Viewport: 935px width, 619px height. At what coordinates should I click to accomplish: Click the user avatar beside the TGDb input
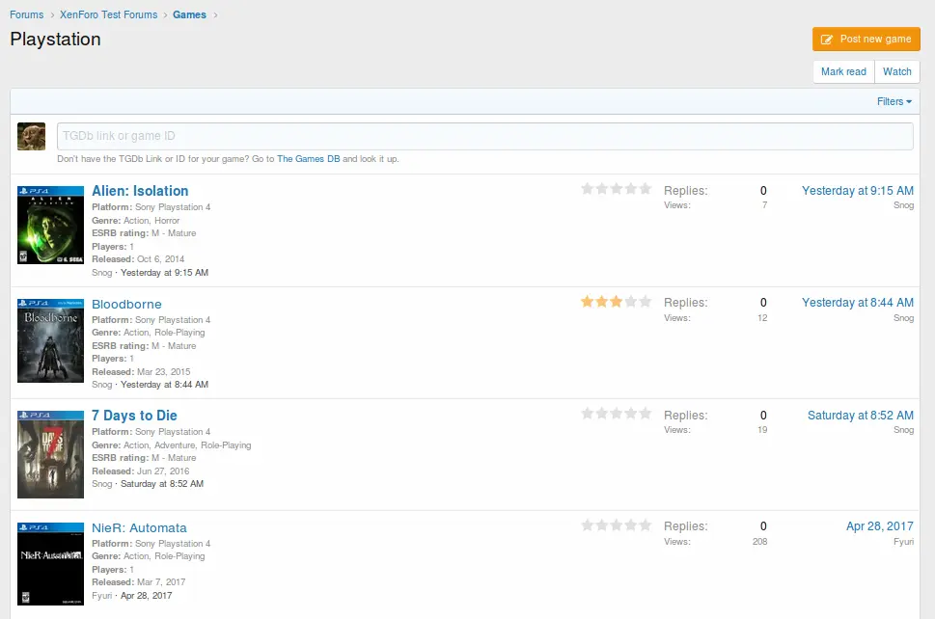tap(31, 137)
